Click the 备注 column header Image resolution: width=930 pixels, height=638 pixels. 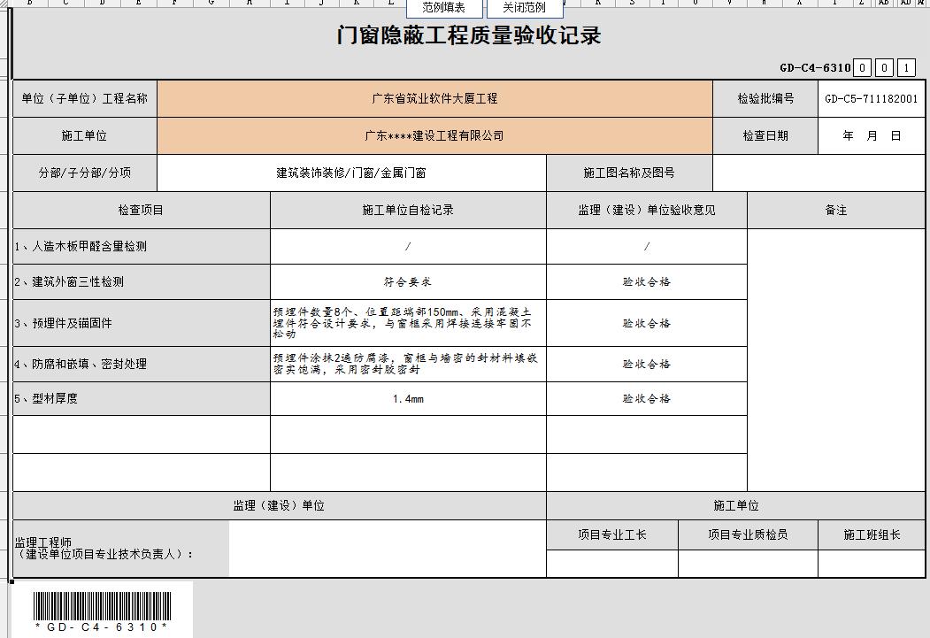click(836, 210)
